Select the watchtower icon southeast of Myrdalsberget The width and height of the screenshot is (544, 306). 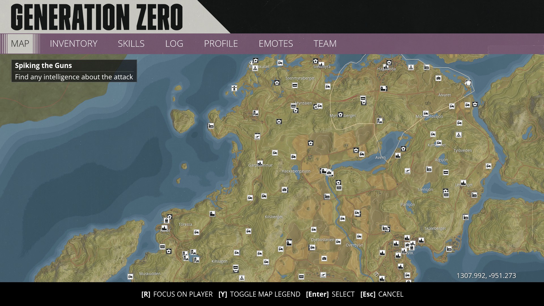pos(379,121)
